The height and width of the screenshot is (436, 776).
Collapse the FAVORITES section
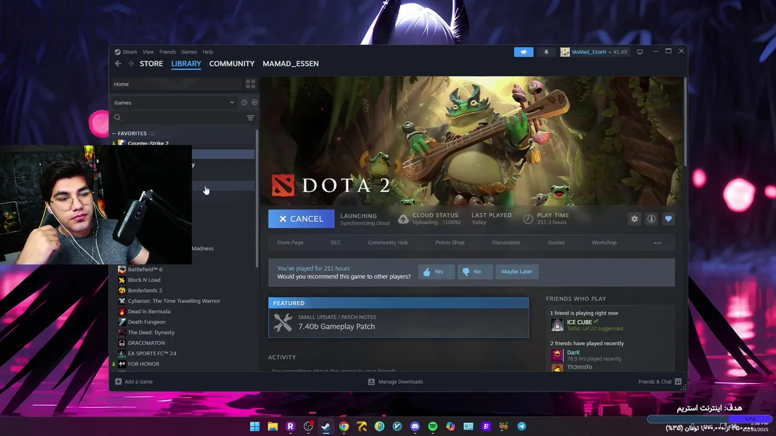pos(113,133)
